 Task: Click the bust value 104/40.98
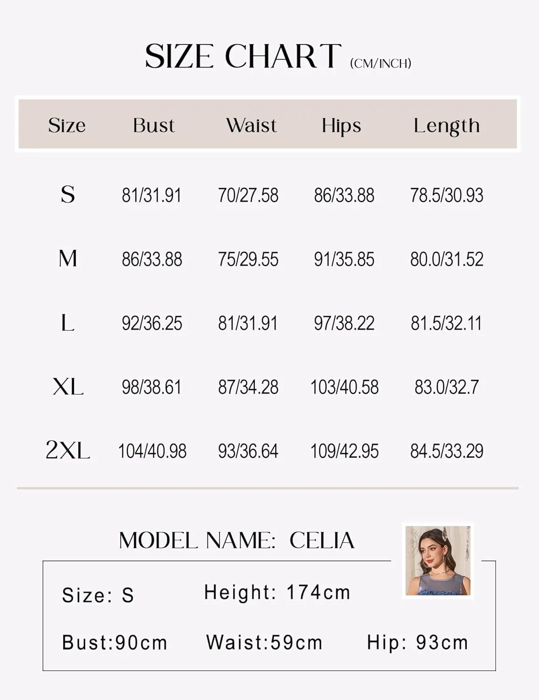[x=152, y=451]
